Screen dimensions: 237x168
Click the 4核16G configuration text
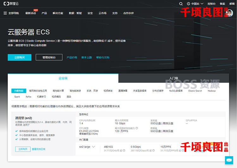[x=108, y=147]
